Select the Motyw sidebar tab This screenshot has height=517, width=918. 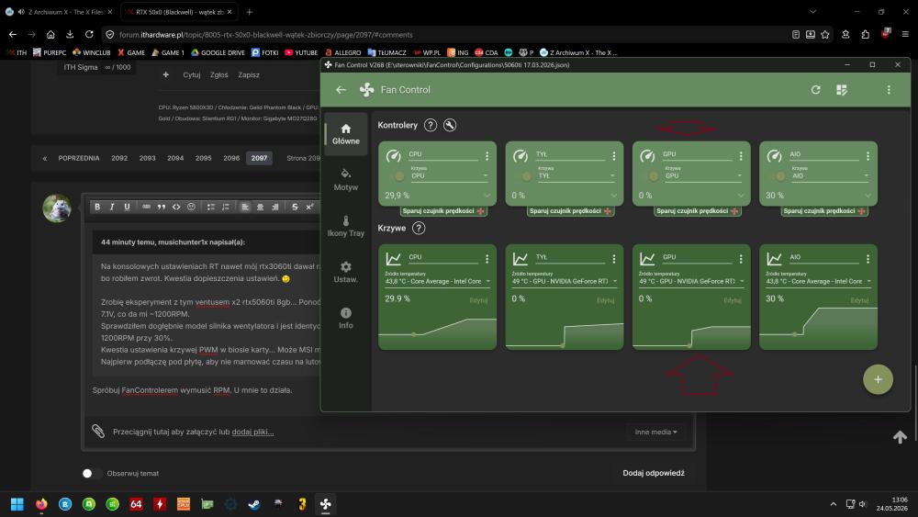346,180
